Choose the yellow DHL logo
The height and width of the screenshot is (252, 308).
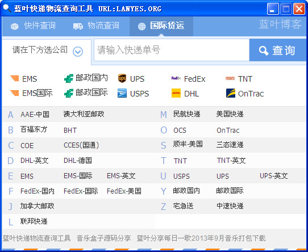[x=176, y=93]
